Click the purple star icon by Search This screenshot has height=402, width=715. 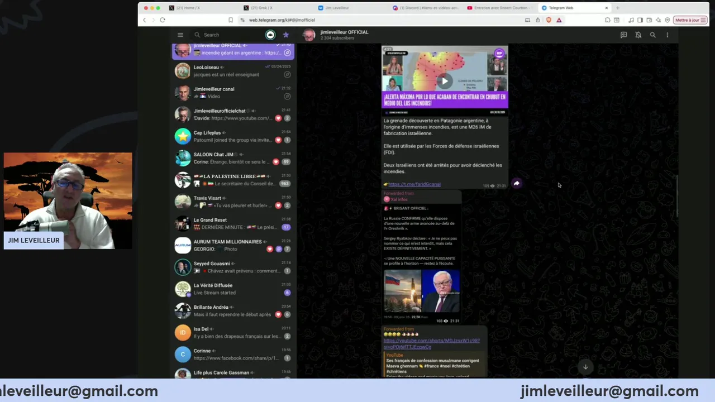(285, 35)
